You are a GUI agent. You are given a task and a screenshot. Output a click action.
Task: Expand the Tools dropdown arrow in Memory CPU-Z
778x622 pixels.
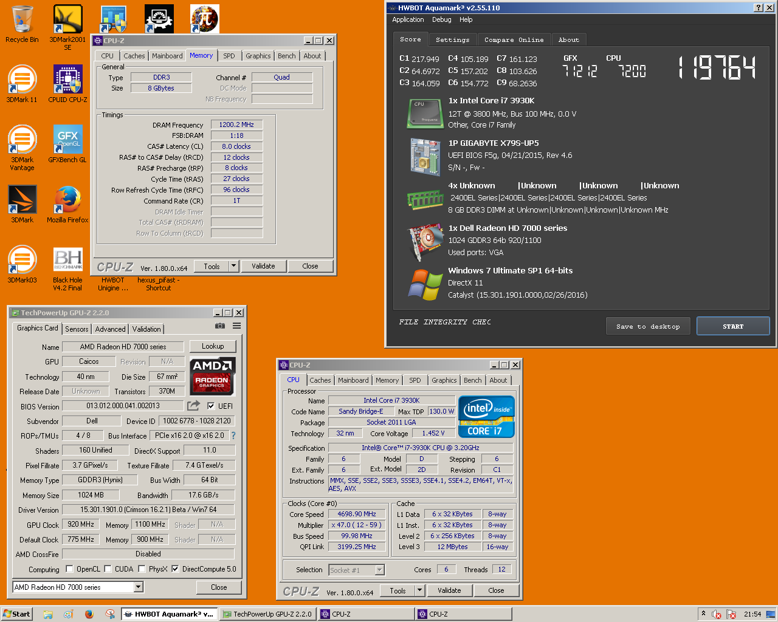point(233,266)
